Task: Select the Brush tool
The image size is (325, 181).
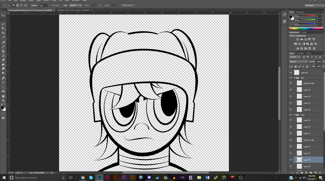Action: click(3, 47)
